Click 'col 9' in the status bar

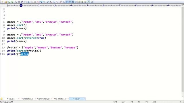tap(124, 102)
